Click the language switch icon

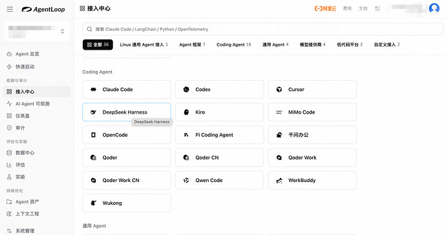click(x=377, y=8)
